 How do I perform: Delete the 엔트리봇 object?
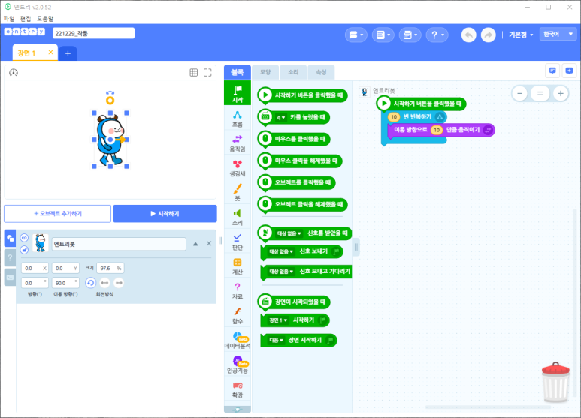[209, 243]
